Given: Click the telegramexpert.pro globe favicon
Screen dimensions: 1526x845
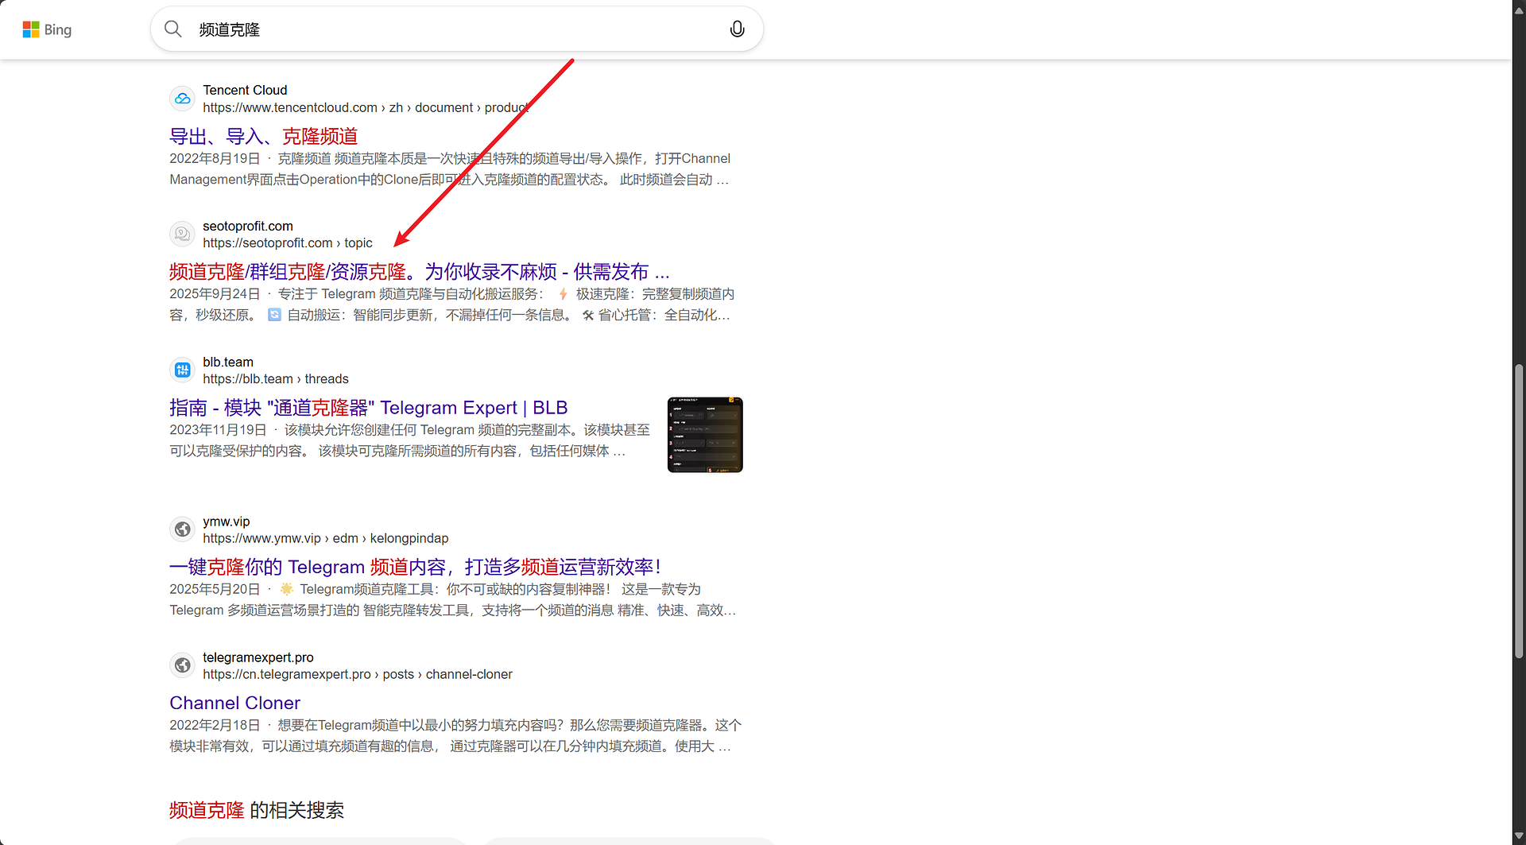Looking at the screenshot, I should (182, 665).
